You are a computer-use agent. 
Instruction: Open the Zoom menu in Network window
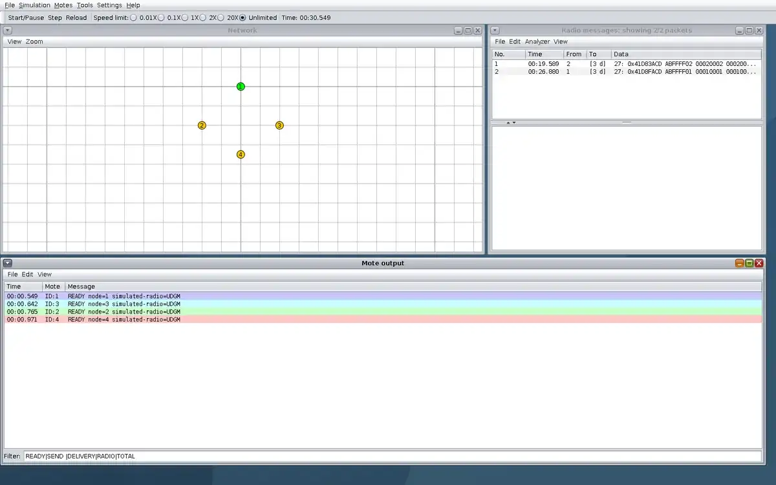click(x=34, y=41)
